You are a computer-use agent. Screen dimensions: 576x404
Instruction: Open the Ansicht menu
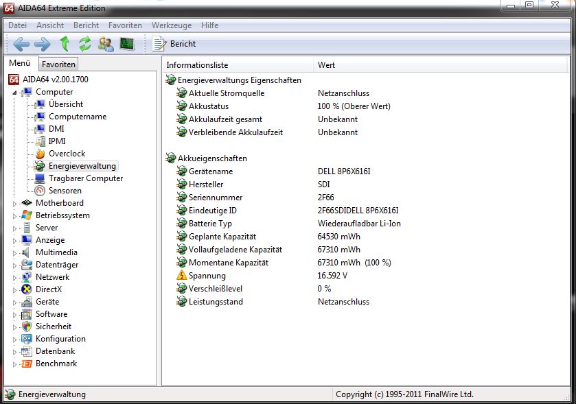(x=50, y=25)
